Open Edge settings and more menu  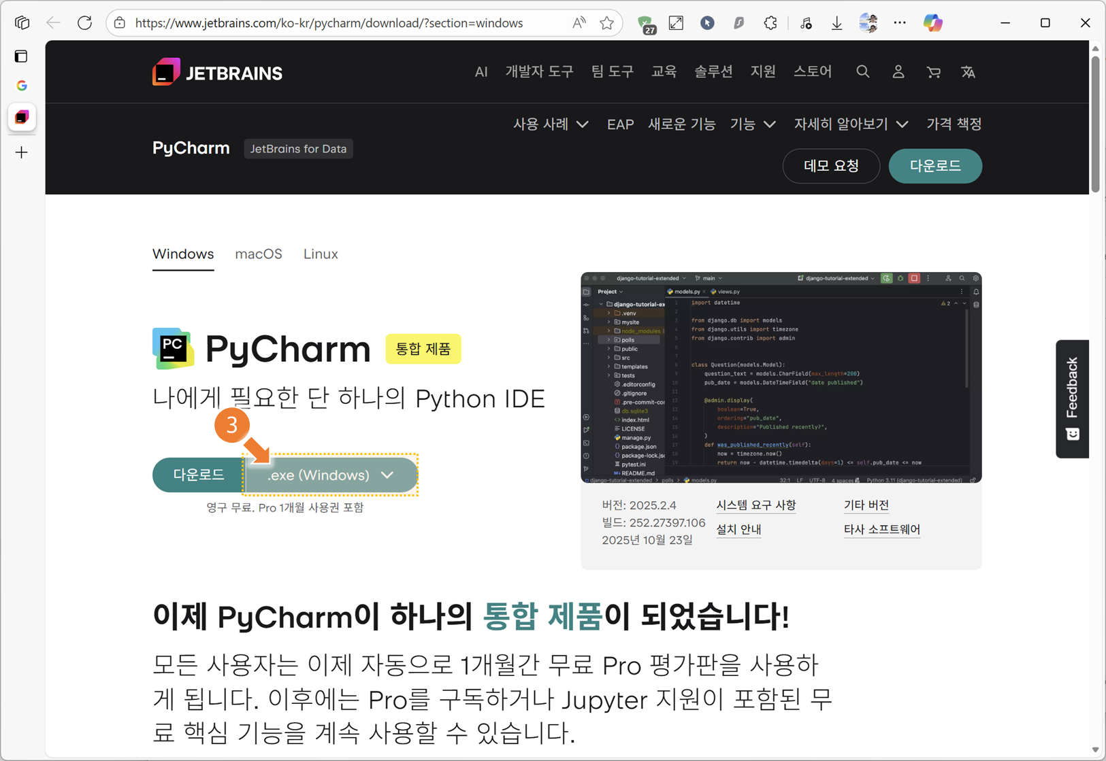[x=900, y=23]
